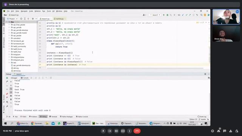Open Search Everywhere magnifier in PyCharm toolbar
The image size is (242, 136).
[202, 15]
